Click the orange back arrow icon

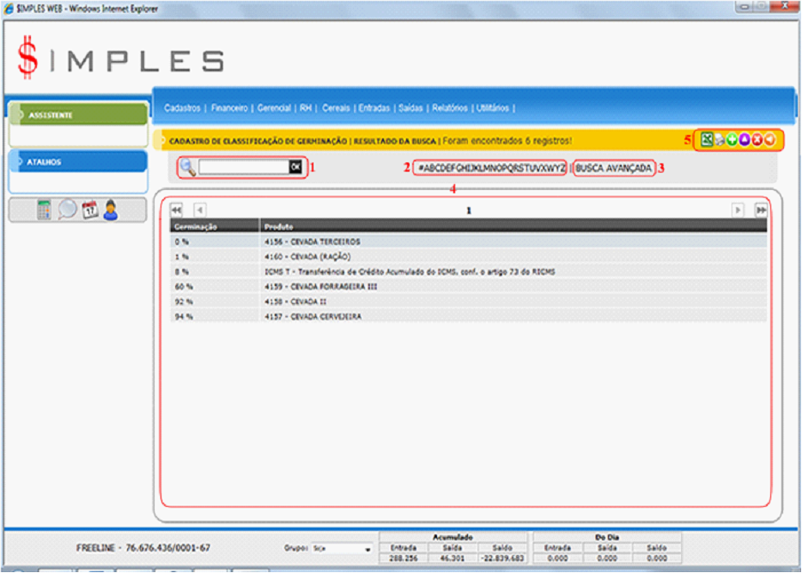pyautogui.click(x=770, y=140)
